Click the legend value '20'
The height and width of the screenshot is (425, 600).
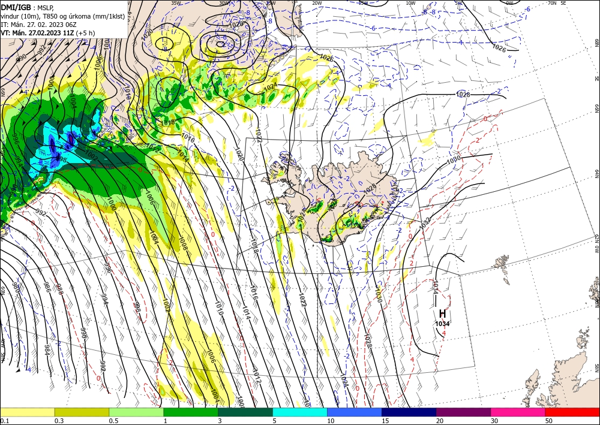coord(440,421)
